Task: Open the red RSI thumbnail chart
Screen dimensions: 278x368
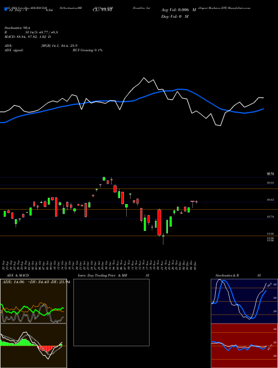Action: [244, 346]
